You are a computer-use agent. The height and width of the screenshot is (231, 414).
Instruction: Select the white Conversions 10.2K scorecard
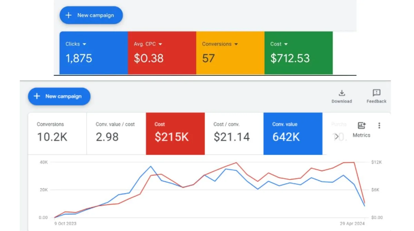pos(57,133)
